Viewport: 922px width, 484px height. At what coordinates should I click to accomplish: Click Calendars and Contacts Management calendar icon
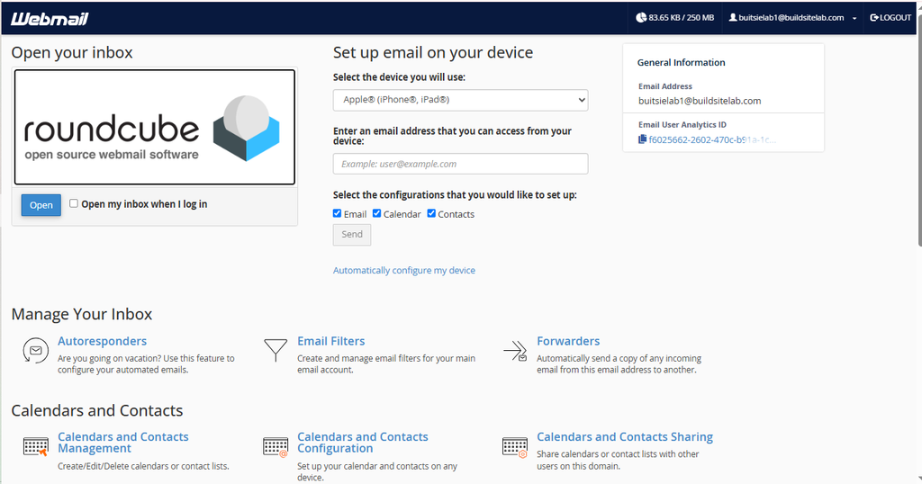[x=36, y=446]
